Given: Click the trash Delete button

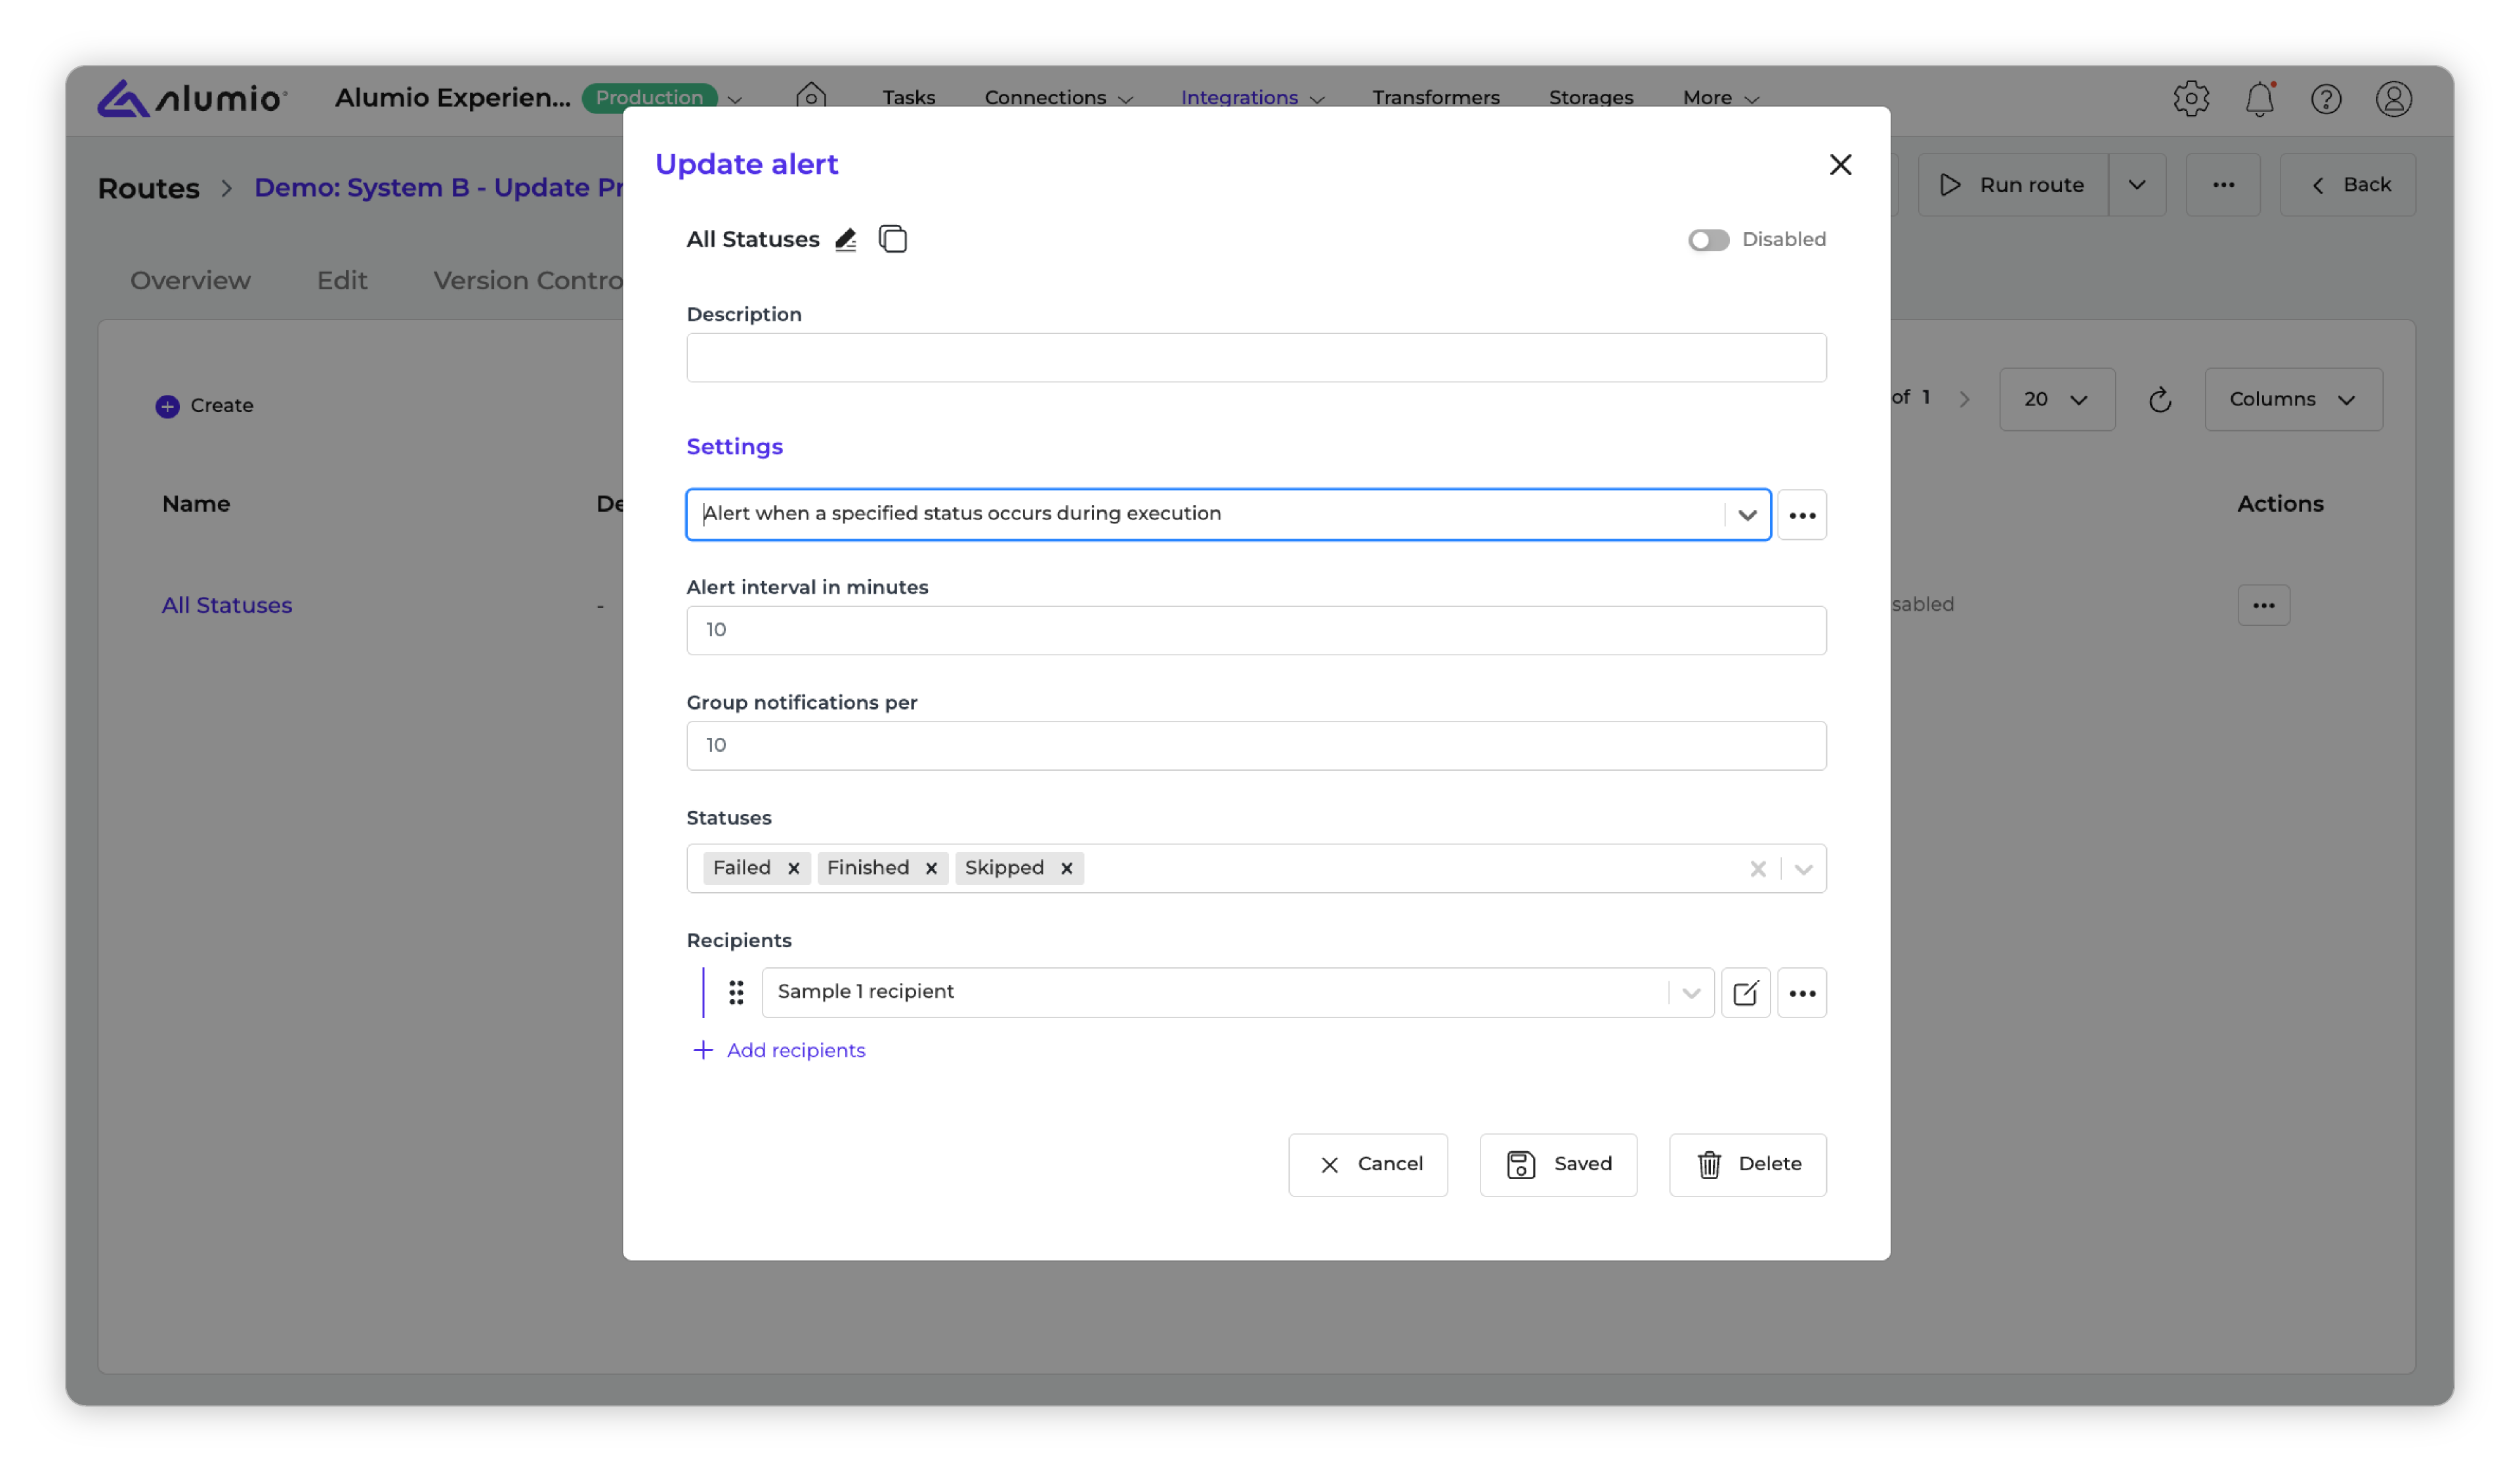Looking at the screenshot, I should pos(1747,1164).
